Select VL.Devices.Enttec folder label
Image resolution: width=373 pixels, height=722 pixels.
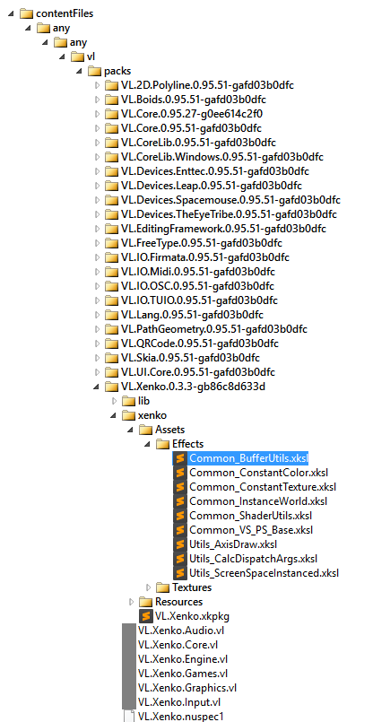tap(215, 171)
